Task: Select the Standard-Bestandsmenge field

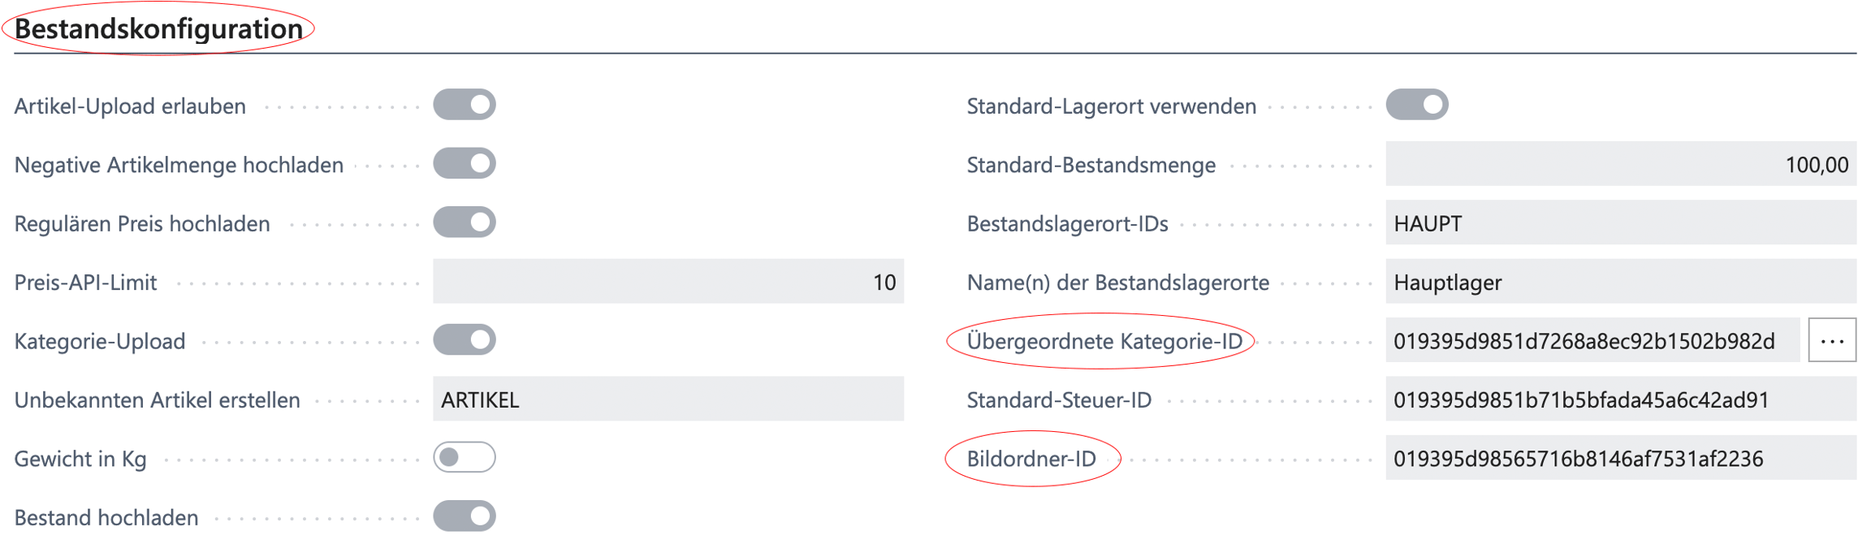Action: (x=1621, y=164)
